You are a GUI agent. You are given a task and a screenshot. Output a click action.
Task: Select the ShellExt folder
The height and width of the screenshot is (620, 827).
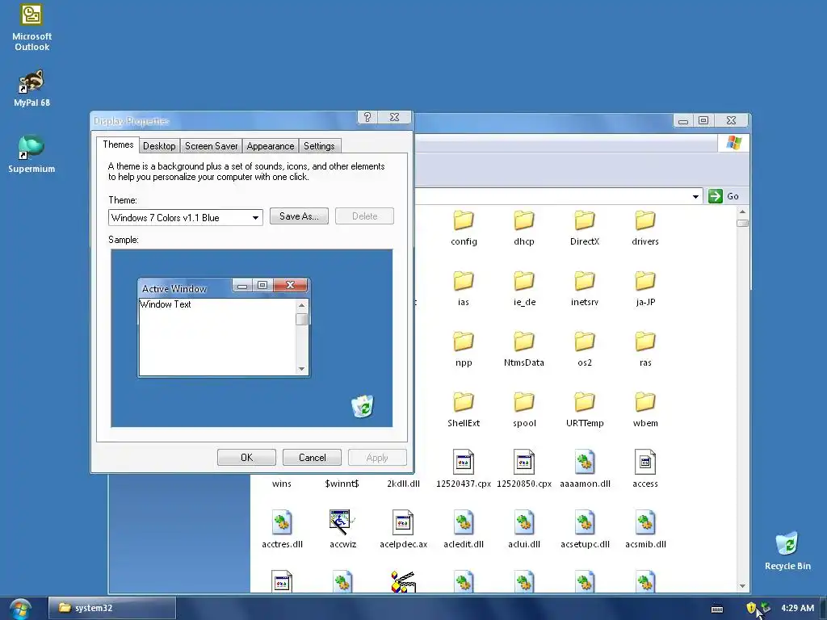[464, 410]
